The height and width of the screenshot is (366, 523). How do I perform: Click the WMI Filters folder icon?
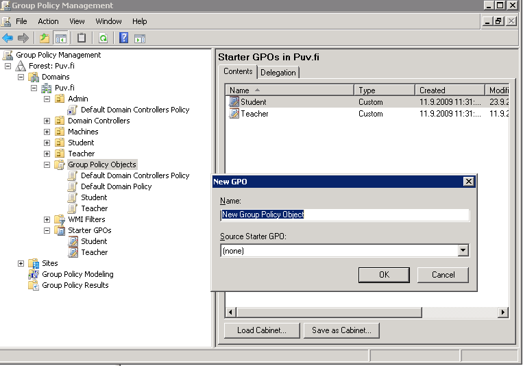coord(60,219)
